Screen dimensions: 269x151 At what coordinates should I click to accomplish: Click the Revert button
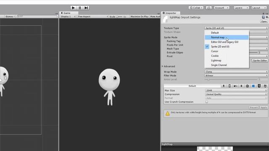click(254, 107)
